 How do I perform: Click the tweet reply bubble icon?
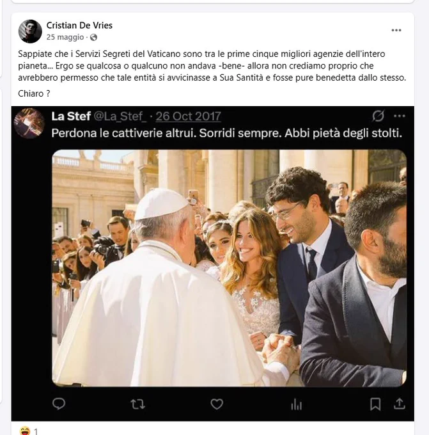tap(59, 404)
